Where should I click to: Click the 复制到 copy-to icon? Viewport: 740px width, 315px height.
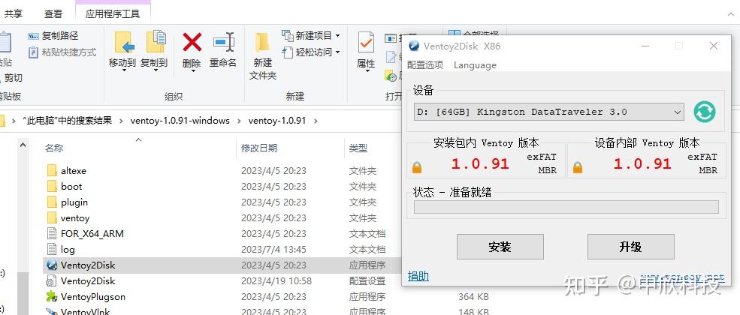(x=156, y=43)
